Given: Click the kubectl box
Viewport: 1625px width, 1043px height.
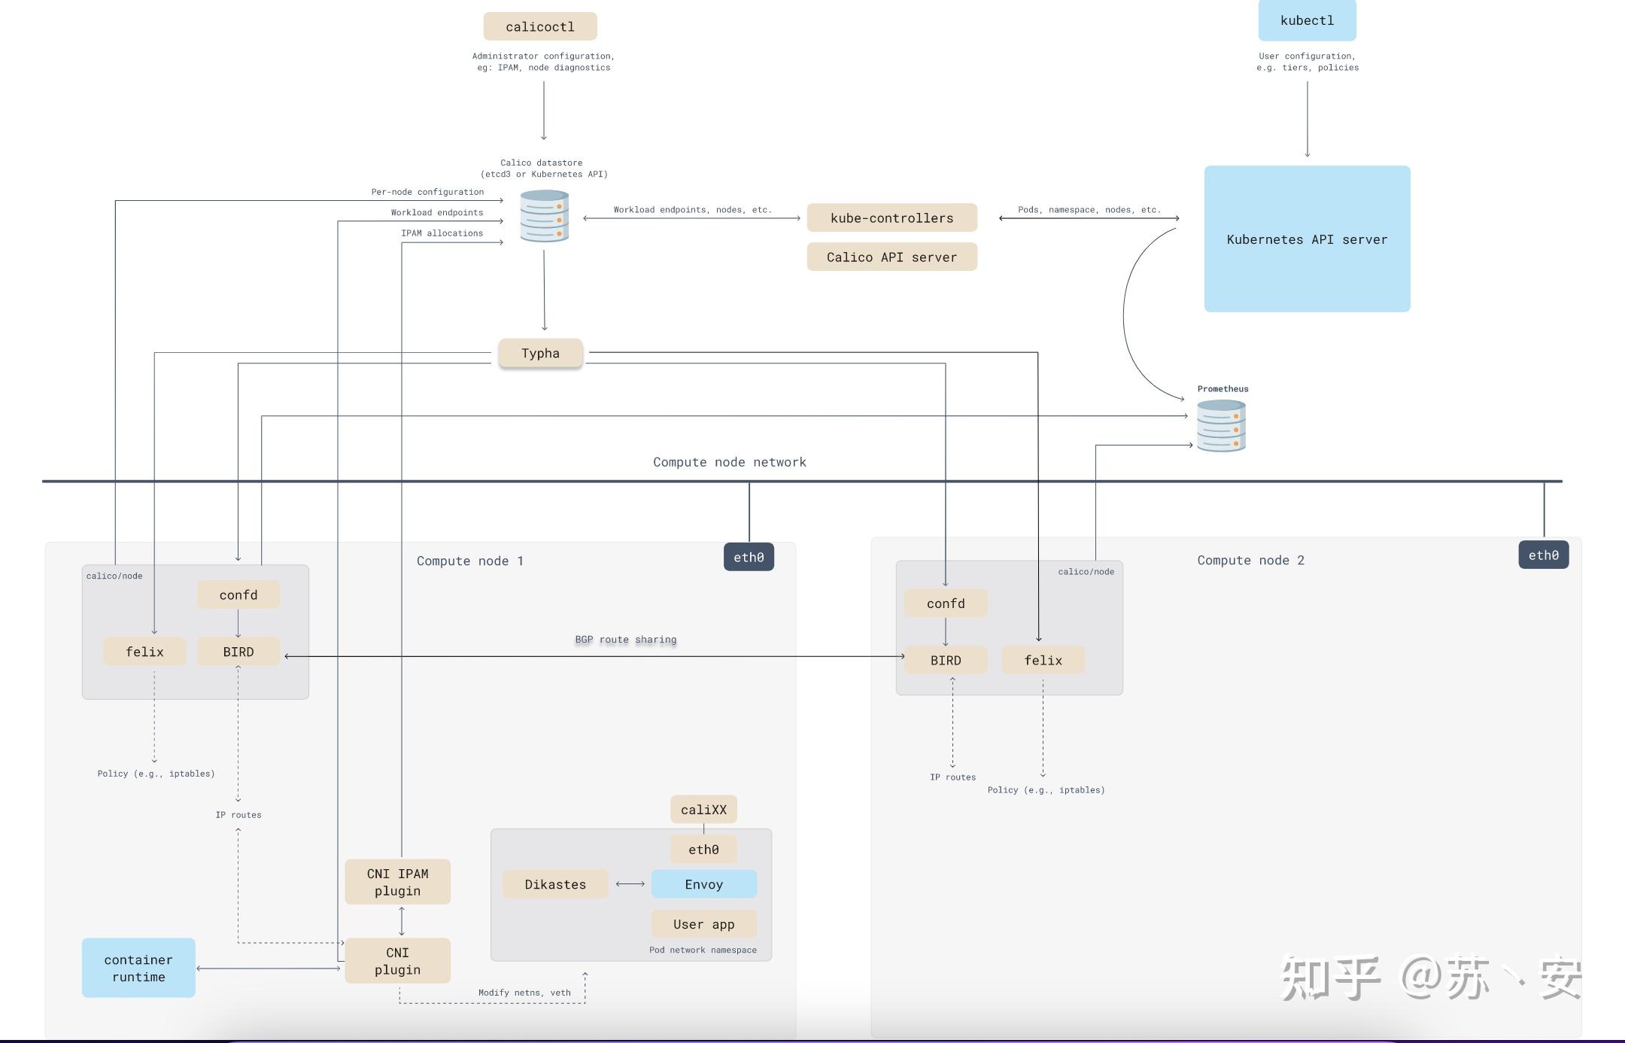Looking at the screenshot, I should coord(1307,20).
